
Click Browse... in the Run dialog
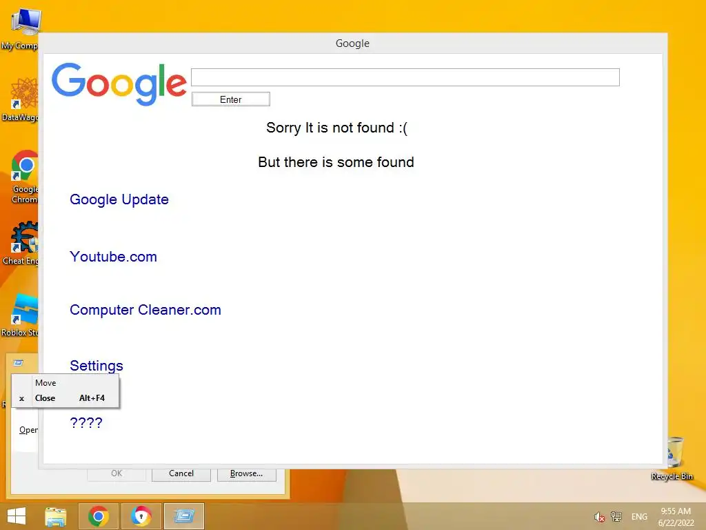point(246,473)
